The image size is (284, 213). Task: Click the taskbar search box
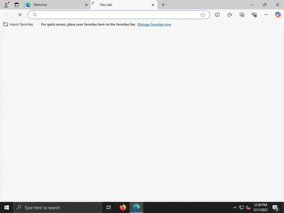58,207
